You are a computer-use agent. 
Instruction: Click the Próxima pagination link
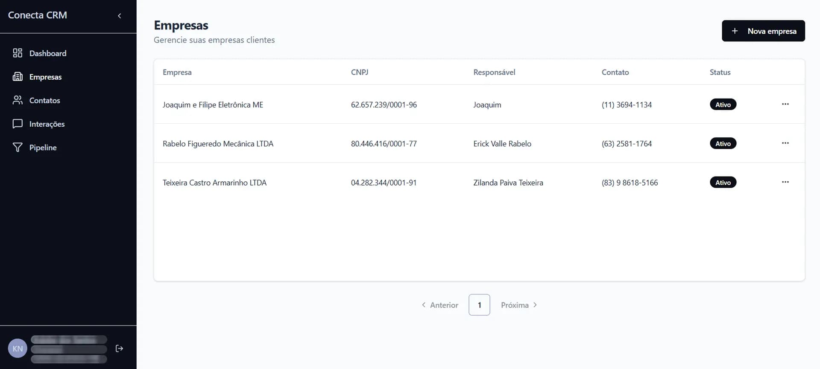pyautogui.click(x=519, y=305)
